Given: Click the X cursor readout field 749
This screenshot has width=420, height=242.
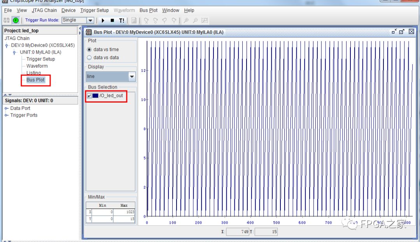Looking at the screenshot, I should 238,232.
